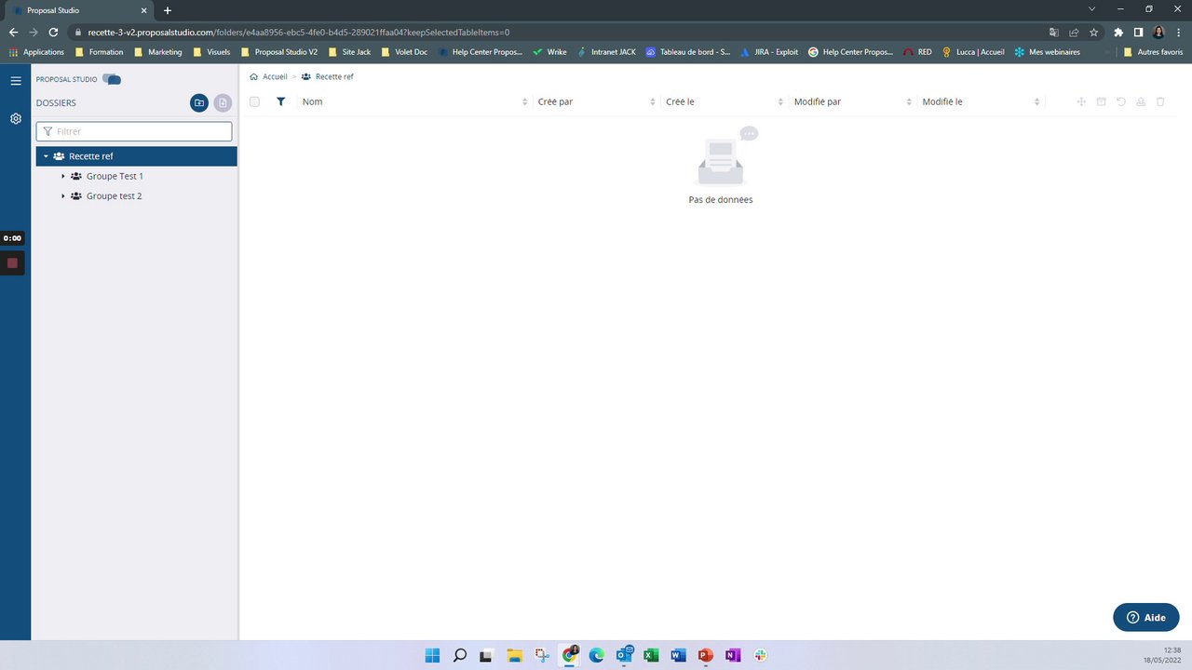Check the select-all checkbox in table header
The width and height of the screenshot is (1192, 670).
click(x=254, y=101)
